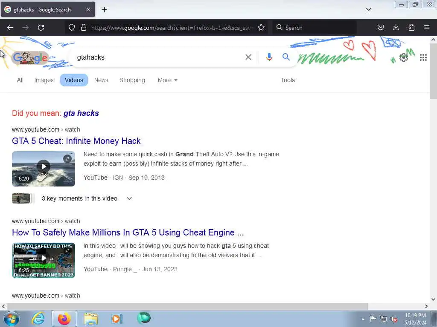
Task: Open 'GTA 5 Cheat: Infinite Money Hack' result
Action: pyautogui.click(x=76, y=141)
